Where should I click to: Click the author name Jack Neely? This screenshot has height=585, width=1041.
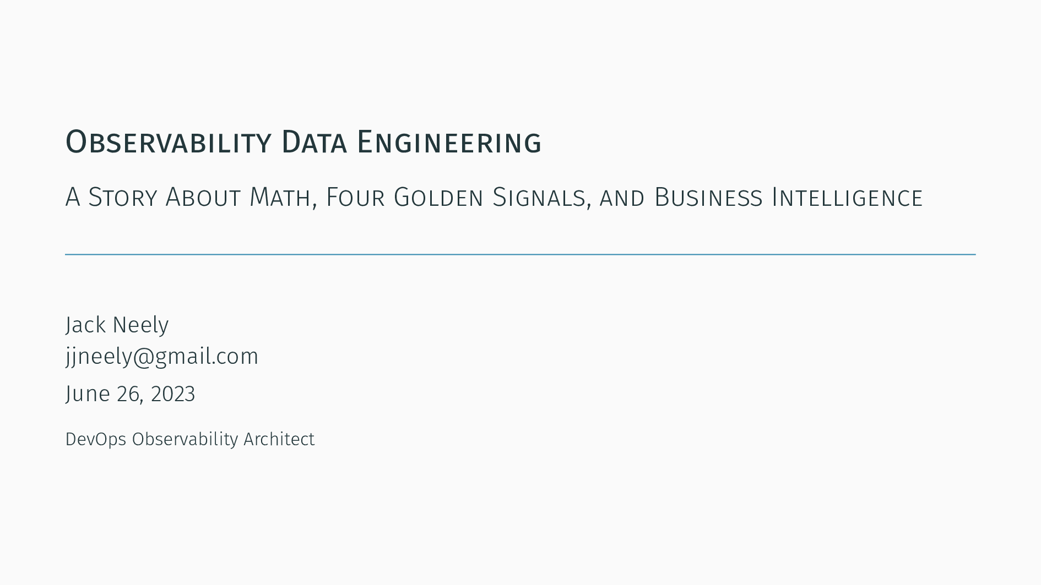point(117,325)
